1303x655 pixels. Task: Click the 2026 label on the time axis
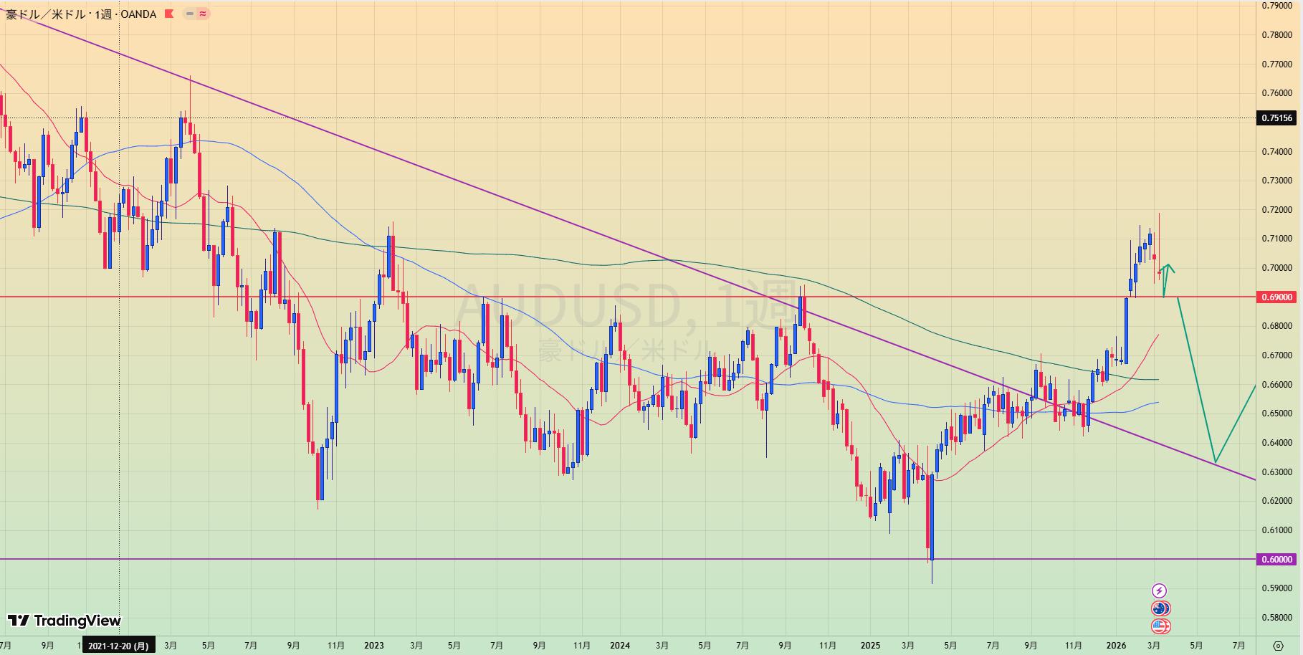1116,646
